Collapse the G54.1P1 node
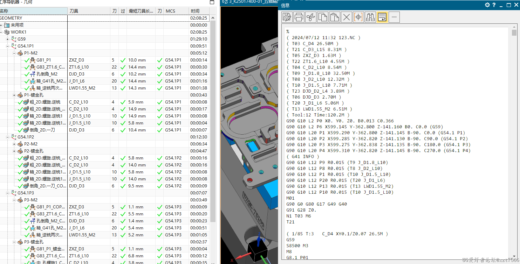This screenshot has height=264, width=520. pos(8,46)
